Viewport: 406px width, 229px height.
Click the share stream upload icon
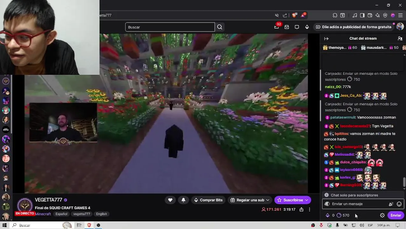[x=301, y=209]
